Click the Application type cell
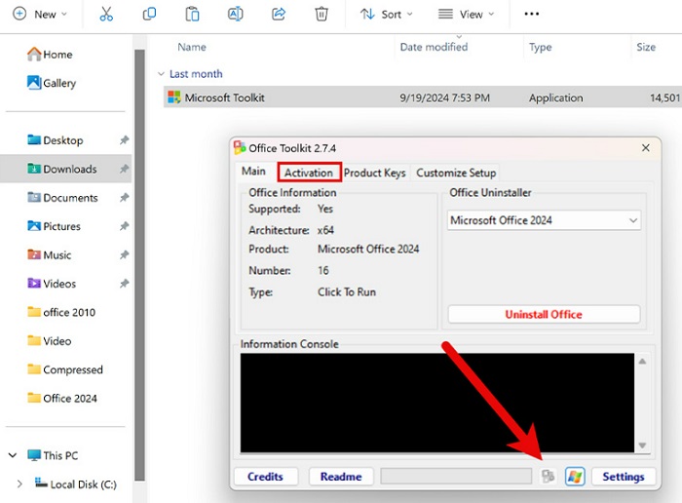Screen dimensions: 682x503 [x=556, y=97]
